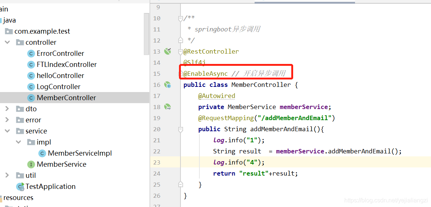Click line number 22 in gutter

coord(157,151)
